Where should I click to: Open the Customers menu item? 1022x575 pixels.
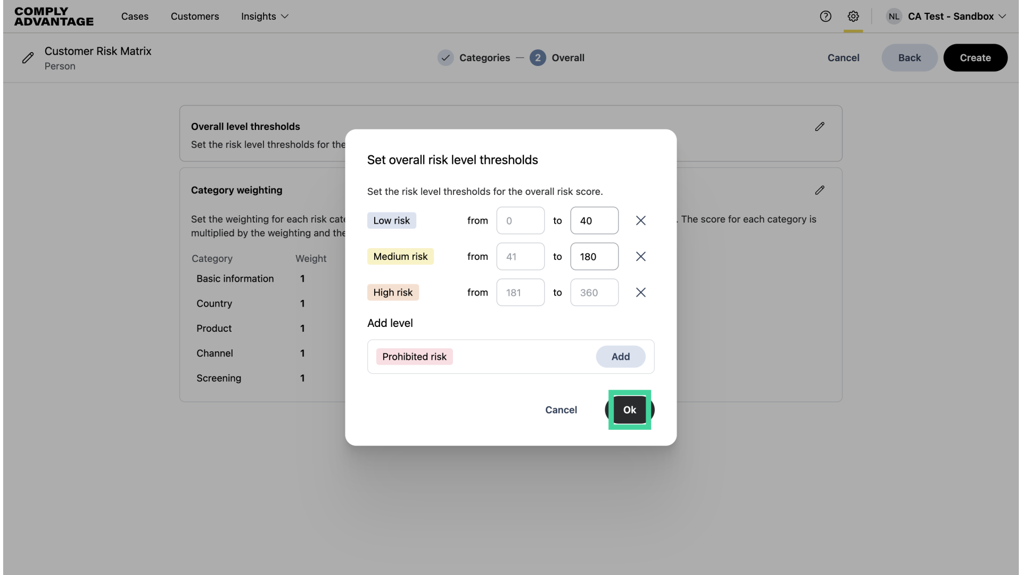point(195,17)
